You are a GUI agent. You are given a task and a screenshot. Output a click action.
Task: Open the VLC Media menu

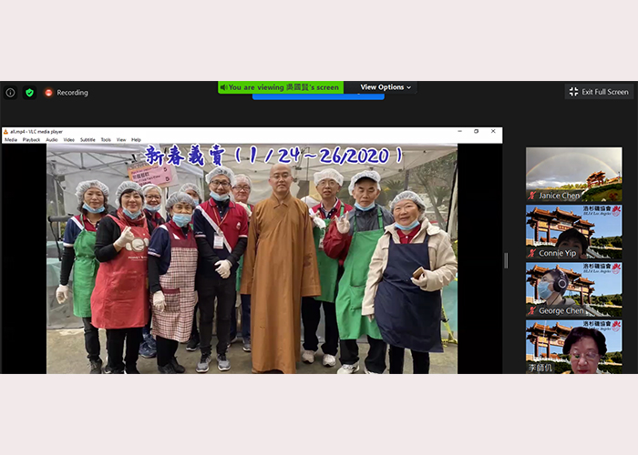(x=11, y=140)
